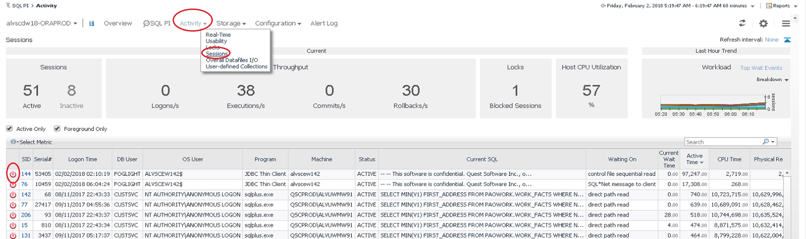Open the settings gear icon
The height and width of the screenshot is (239, 806).
763,24
